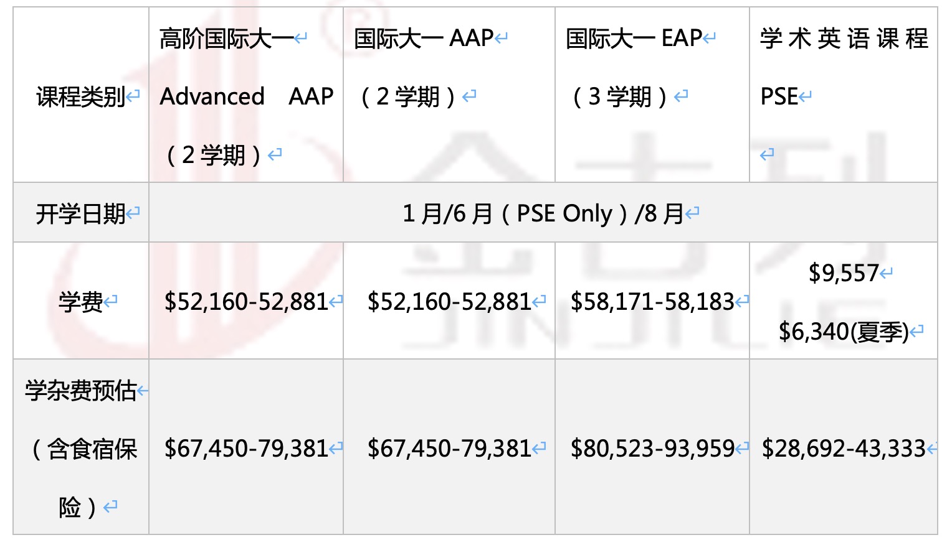This screenshot has height=545, width=947.
Task: Select the 国际大一 EAP column header
Action: [x=634, y=39]
